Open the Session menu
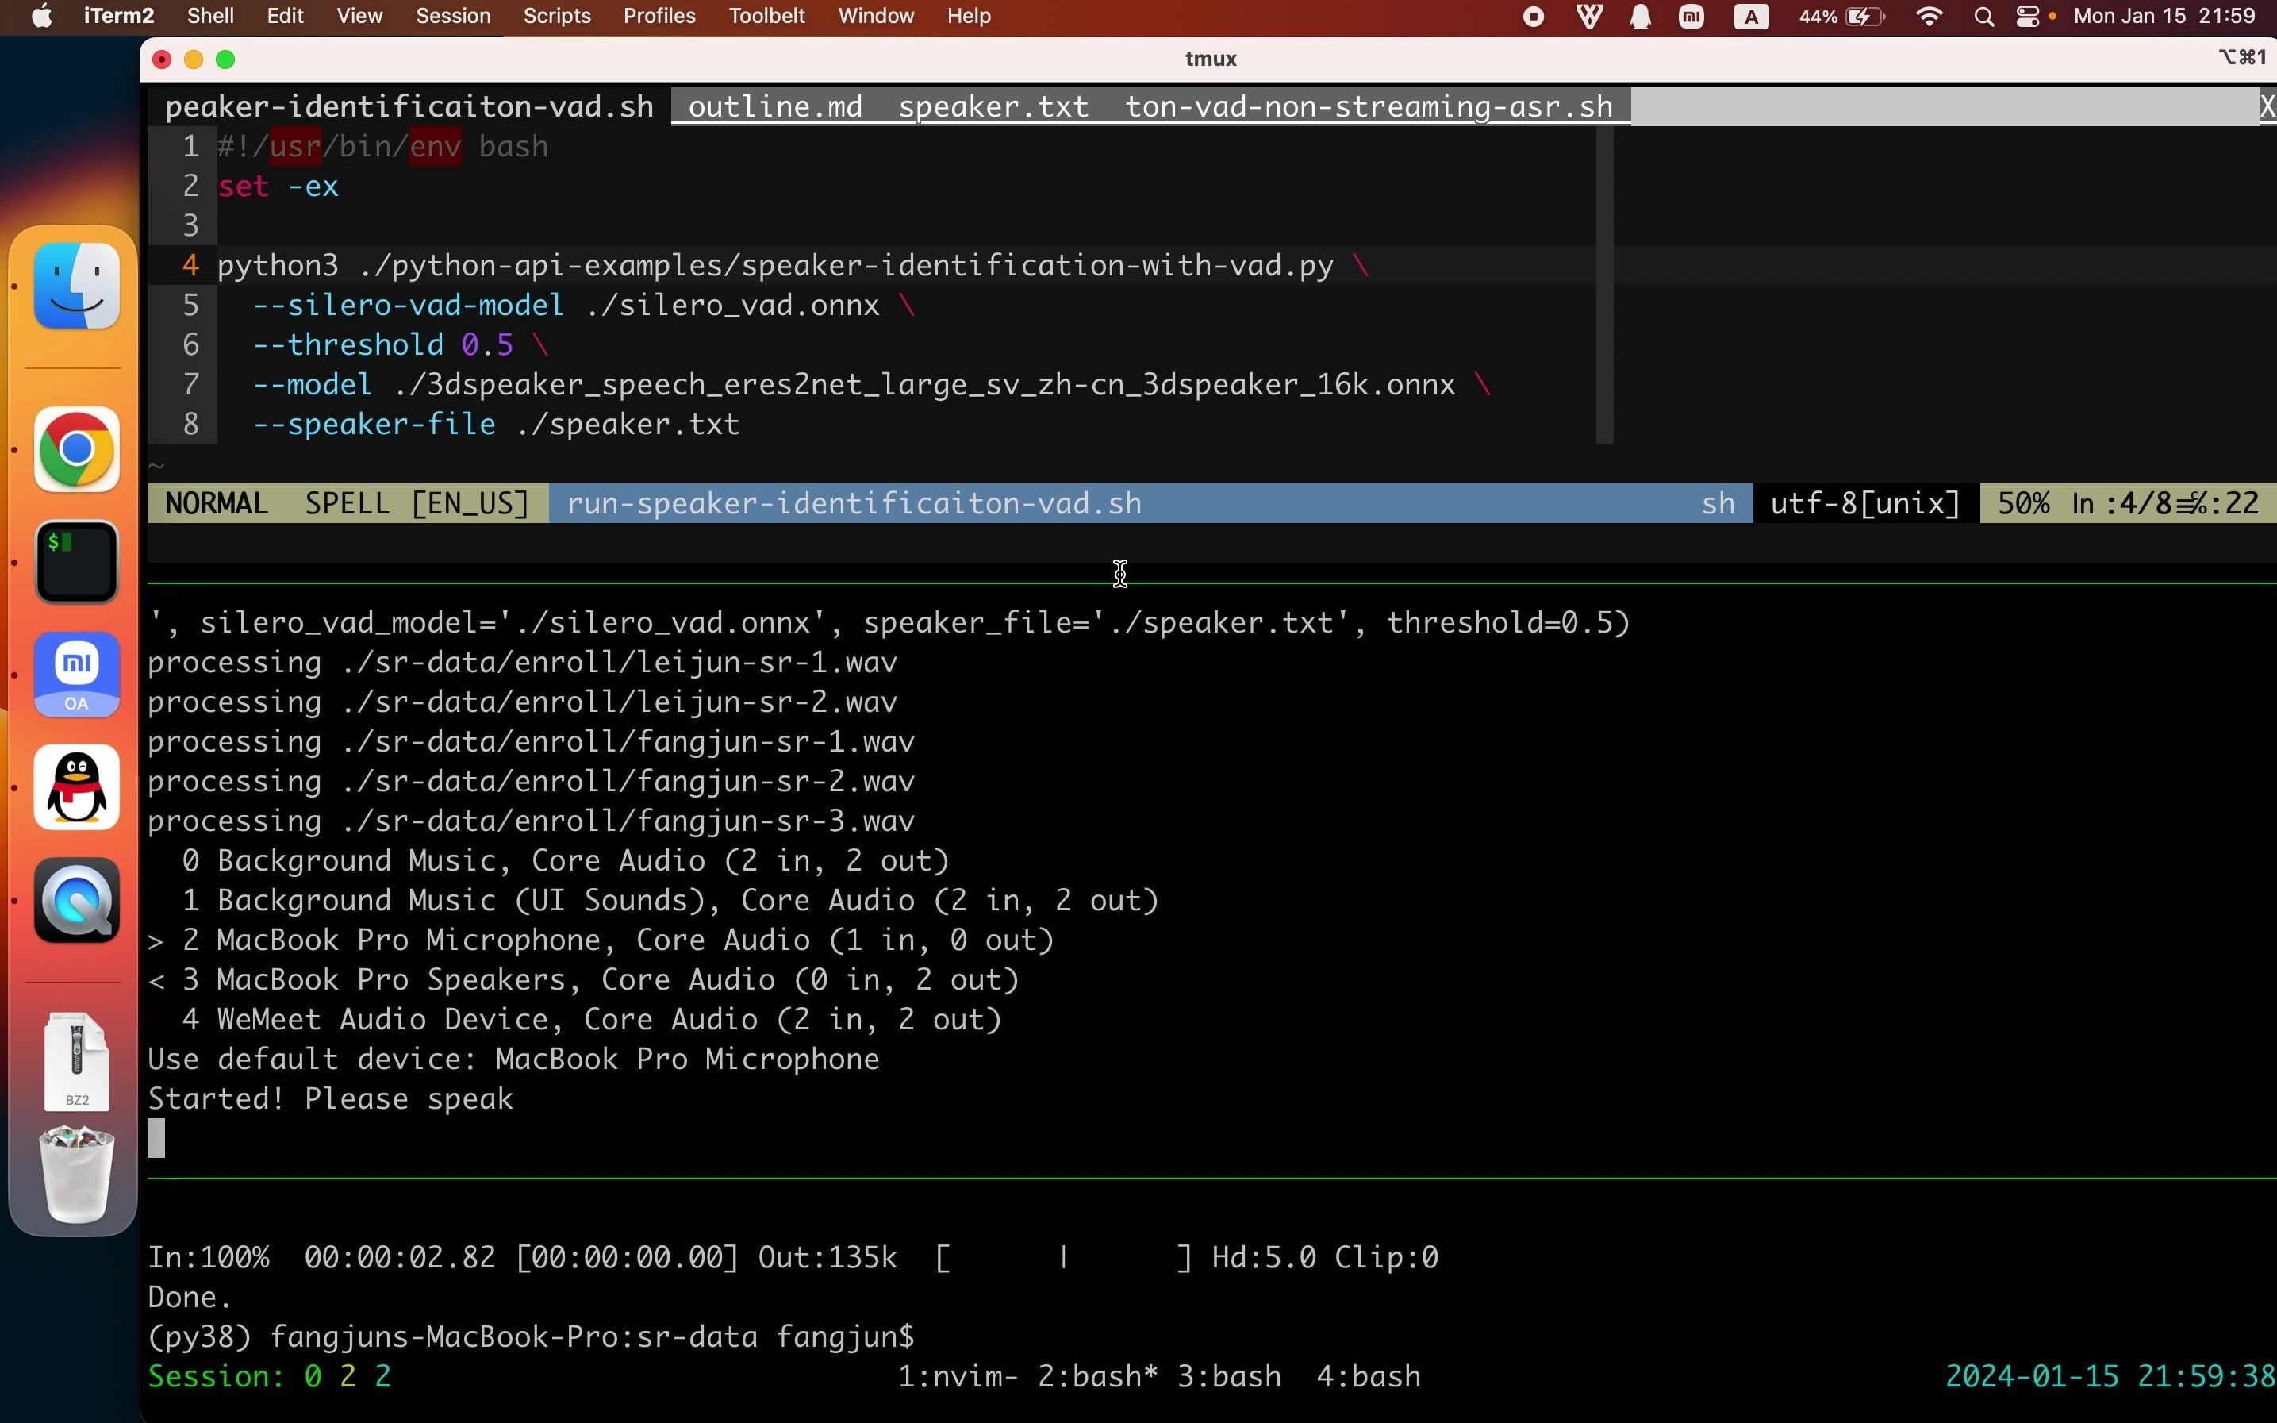Viewport: 2277px width, 1423px height. point(453,16)
